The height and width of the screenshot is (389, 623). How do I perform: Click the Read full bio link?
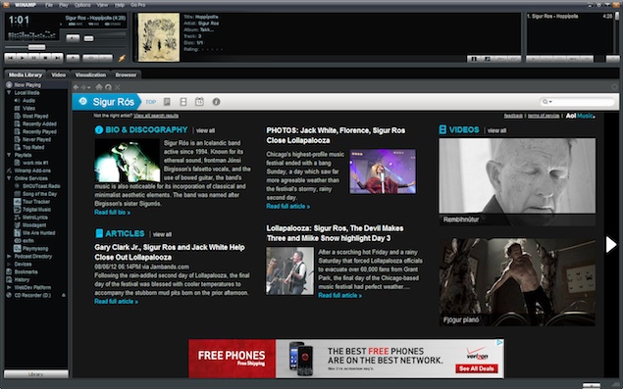point(112,213)
